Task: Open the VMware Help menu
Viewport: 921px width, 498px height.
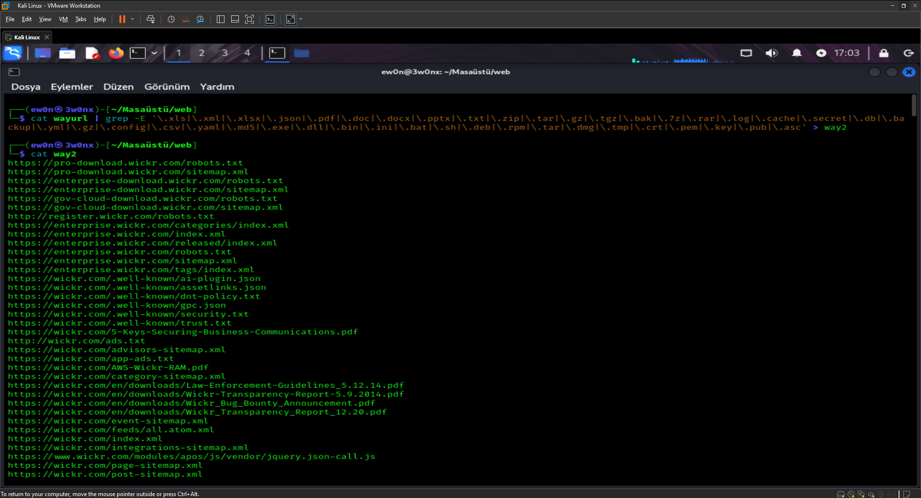Action: point(100,19)
